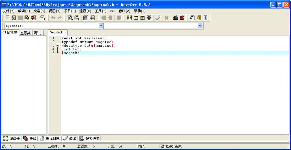Select the 调试 tab in left panel
Screen dimensions: 291x150
point(37,33)
